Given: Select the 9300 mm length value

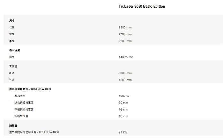Looking at the screenshot, I should (125, 27).
